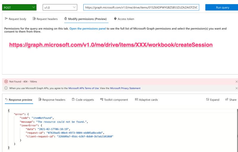Open the Microsoft Privacy Statement link
This screenshot has width=238, height=152.
point(125,88)
